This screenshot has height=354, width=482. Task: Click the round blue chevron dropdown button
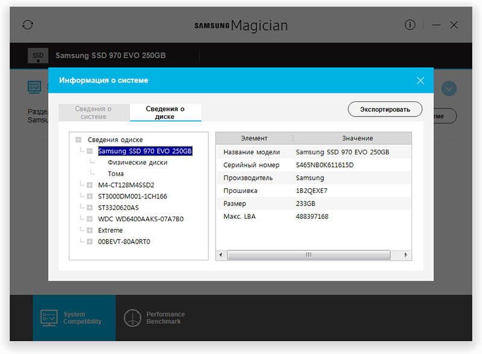pyautogui.click(x=449, y=89)
